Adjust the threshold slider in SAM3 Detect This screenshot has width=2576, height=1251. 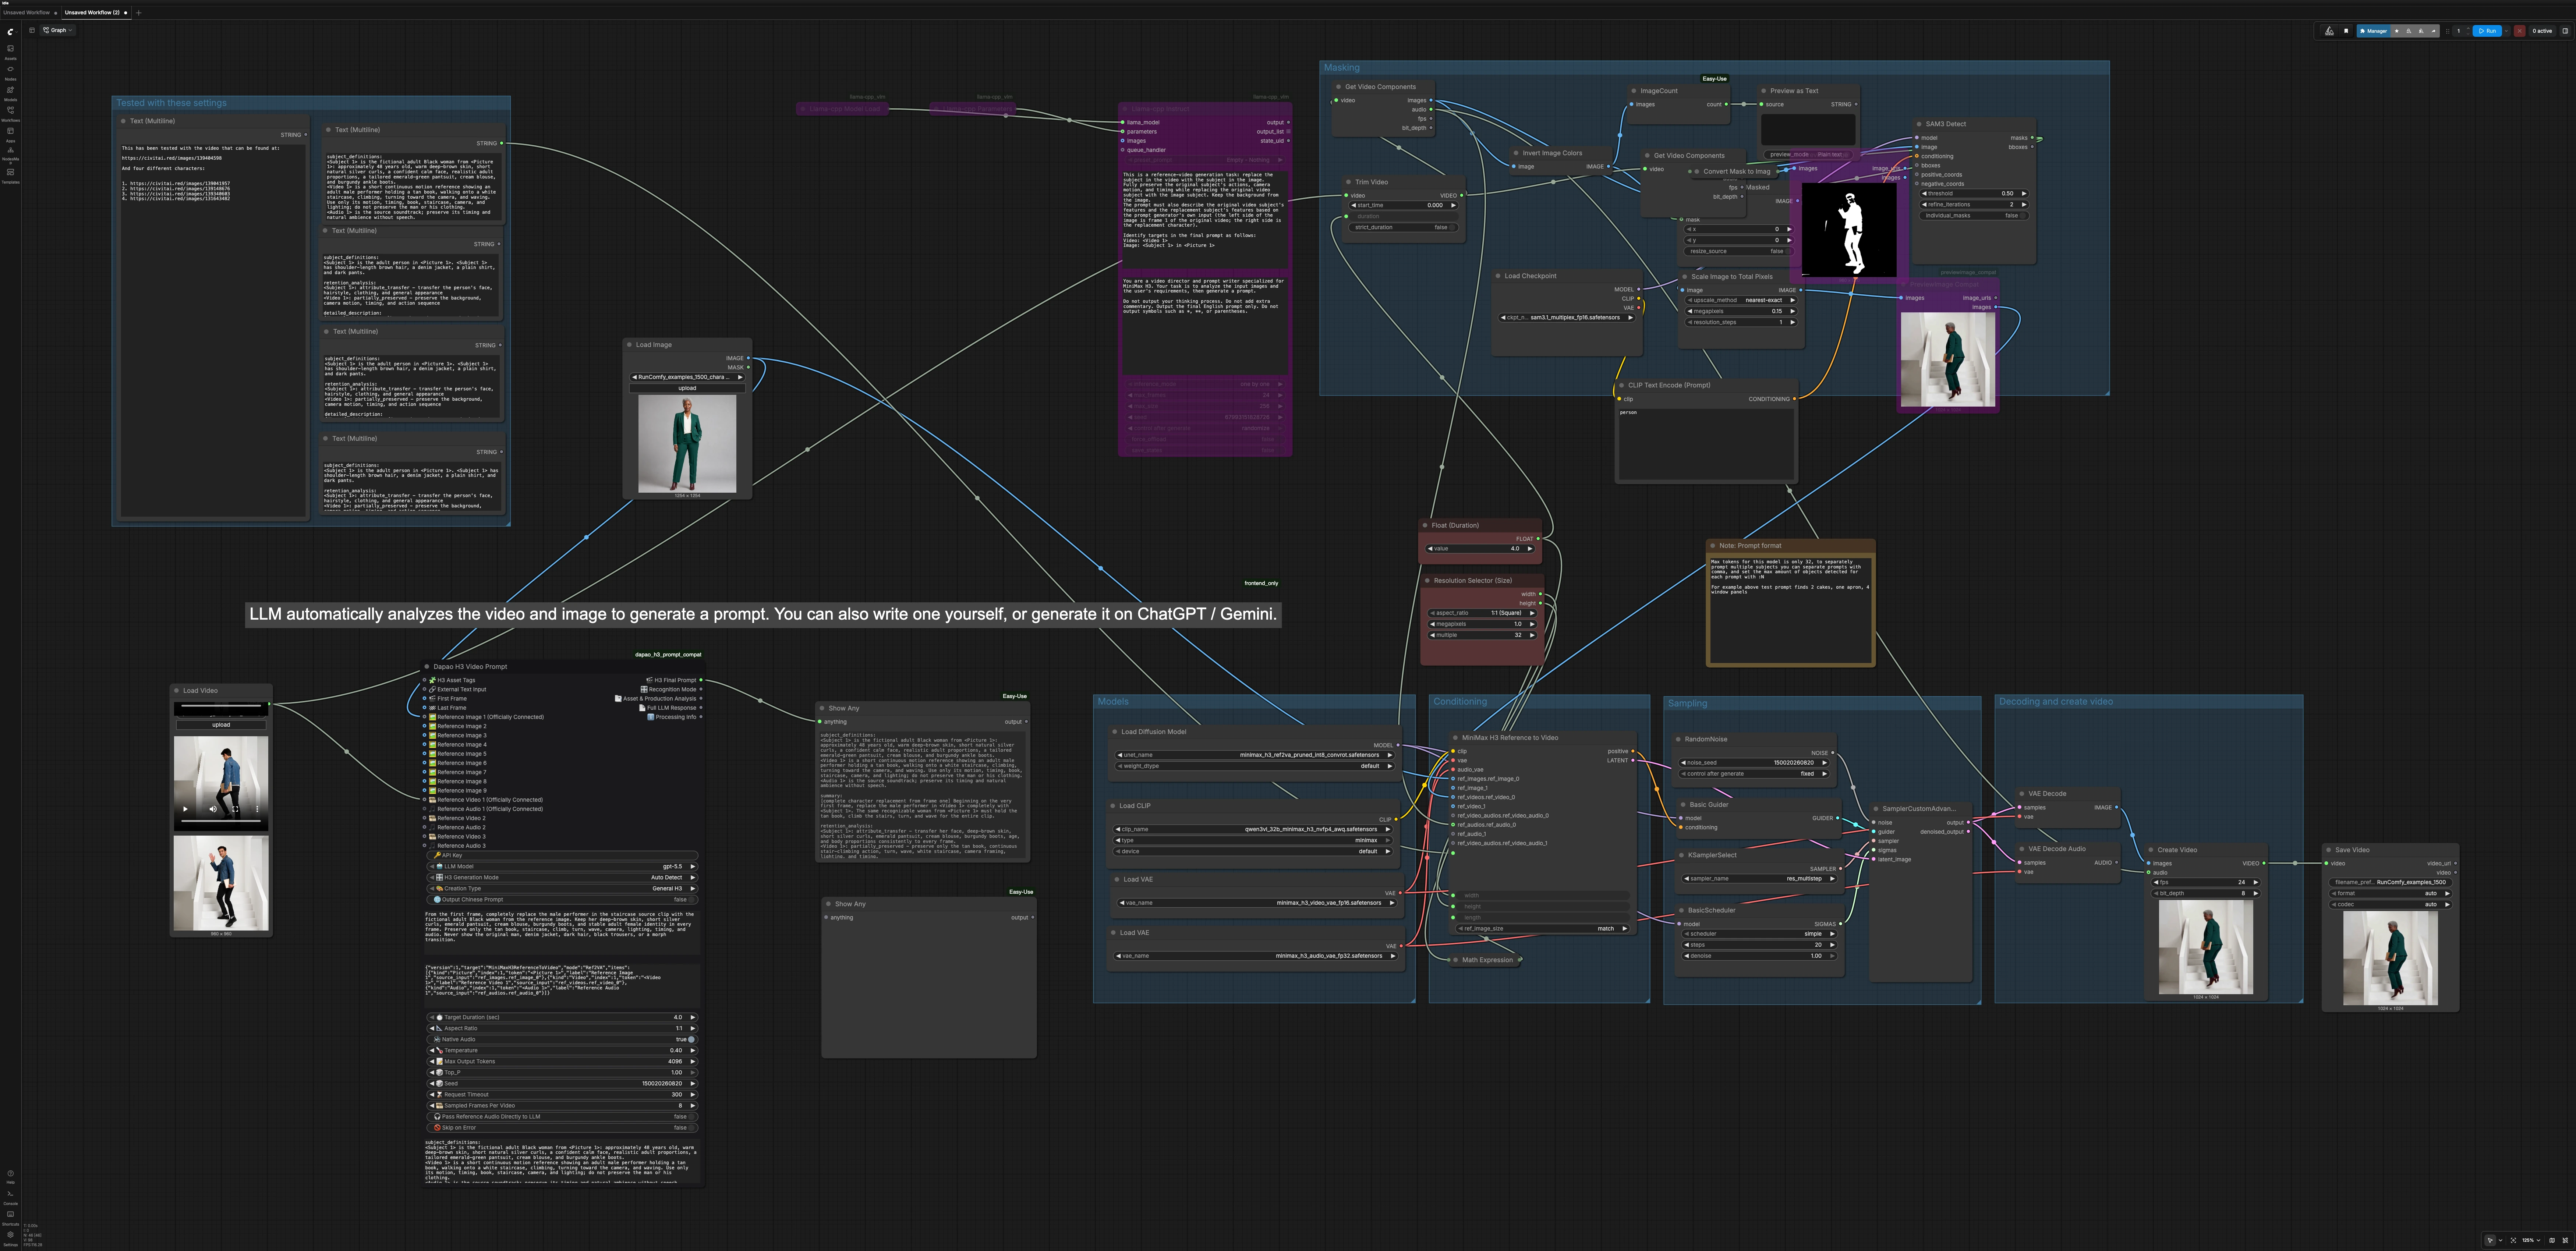tap(1974, 193)
